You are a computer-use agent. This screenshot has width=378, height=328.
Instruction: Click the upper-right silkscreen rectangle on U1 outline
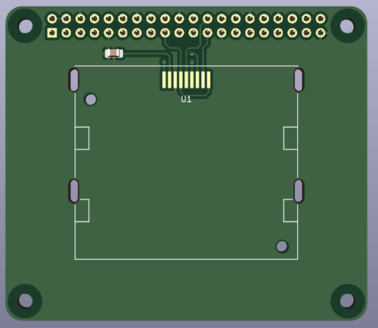(290, 138)
